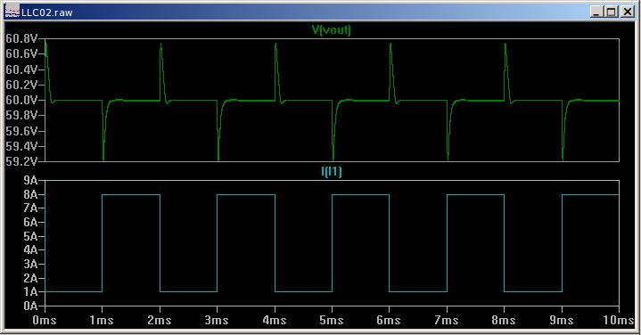Click the V(vout) trace label
The width and height of the screenshot is (641, 335).
331,29
